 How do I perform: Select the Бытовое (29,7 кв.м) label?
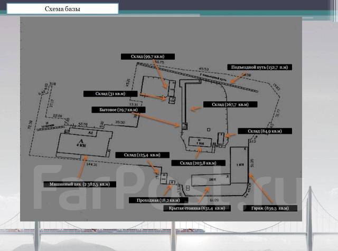(x=117, y=110)
